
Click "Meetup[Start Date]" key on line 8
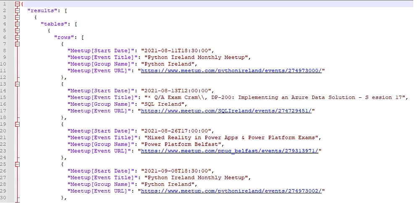(100, 51)
